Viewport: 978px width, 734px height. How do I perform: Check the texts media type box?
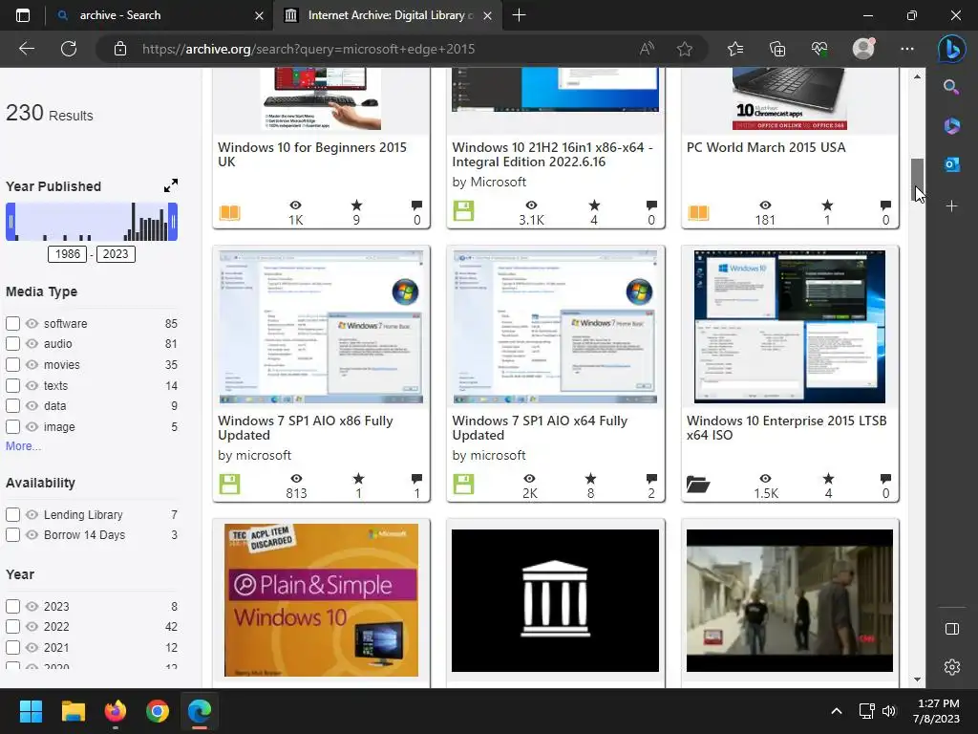pyautogui.click(x=13, y=385)
